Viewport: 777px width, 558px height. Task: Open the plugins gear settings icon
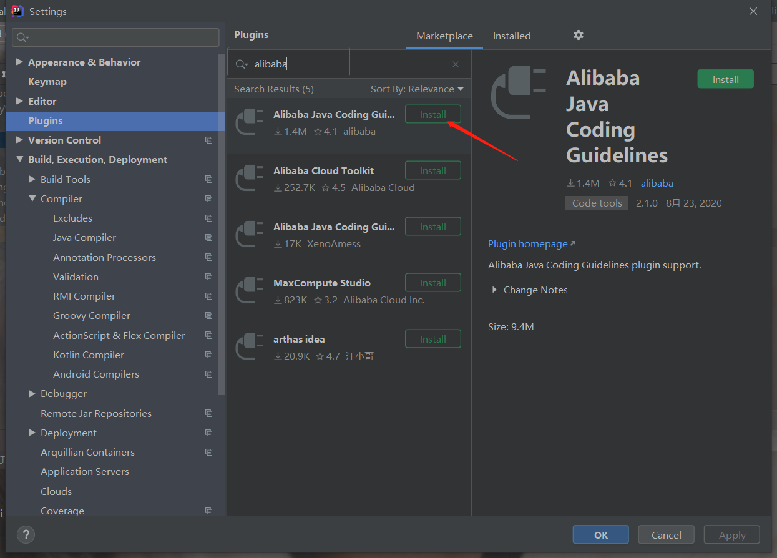point(579,35)
